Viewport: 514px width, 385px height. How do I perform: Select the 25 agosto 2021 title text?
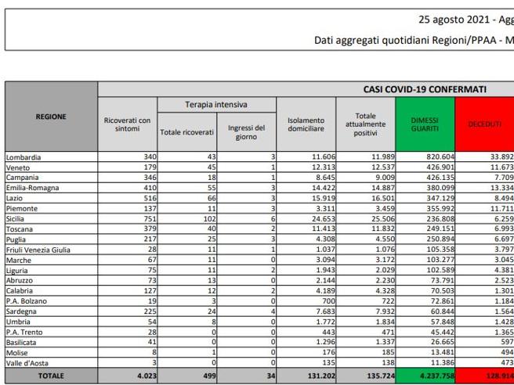click(455, 20)
